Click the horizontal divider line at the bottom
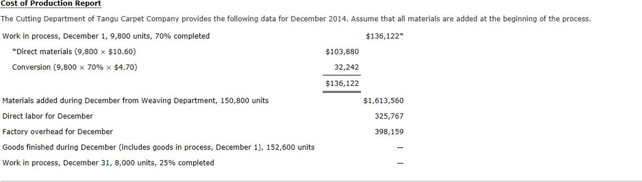 coord(321,181)
